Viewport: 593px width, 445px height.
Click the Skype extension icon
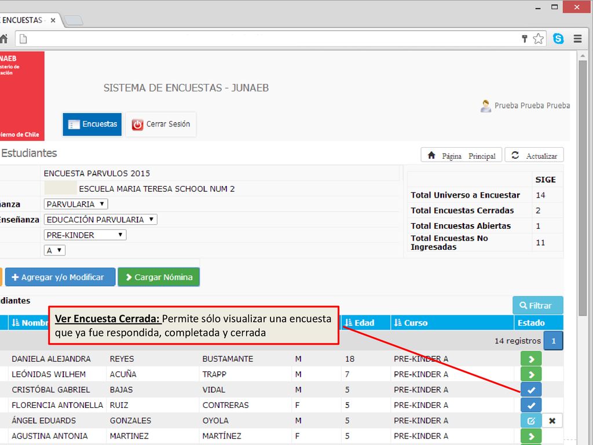pos(558,39)
